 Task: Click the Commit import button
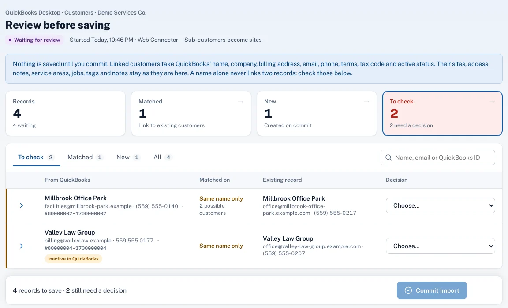[x=432, y=290]
